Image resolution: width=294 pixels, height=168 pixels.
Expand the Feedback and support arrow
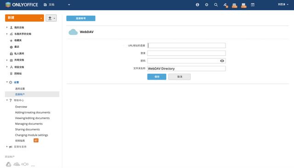7,146
